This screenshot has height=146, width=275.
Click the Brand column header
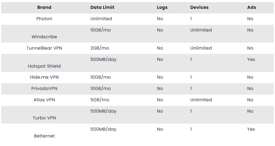pyautogui.click(x=44, y=7)
